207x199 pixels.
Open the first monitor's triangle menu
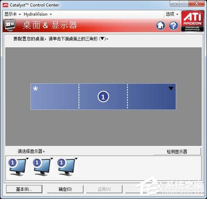27,159
